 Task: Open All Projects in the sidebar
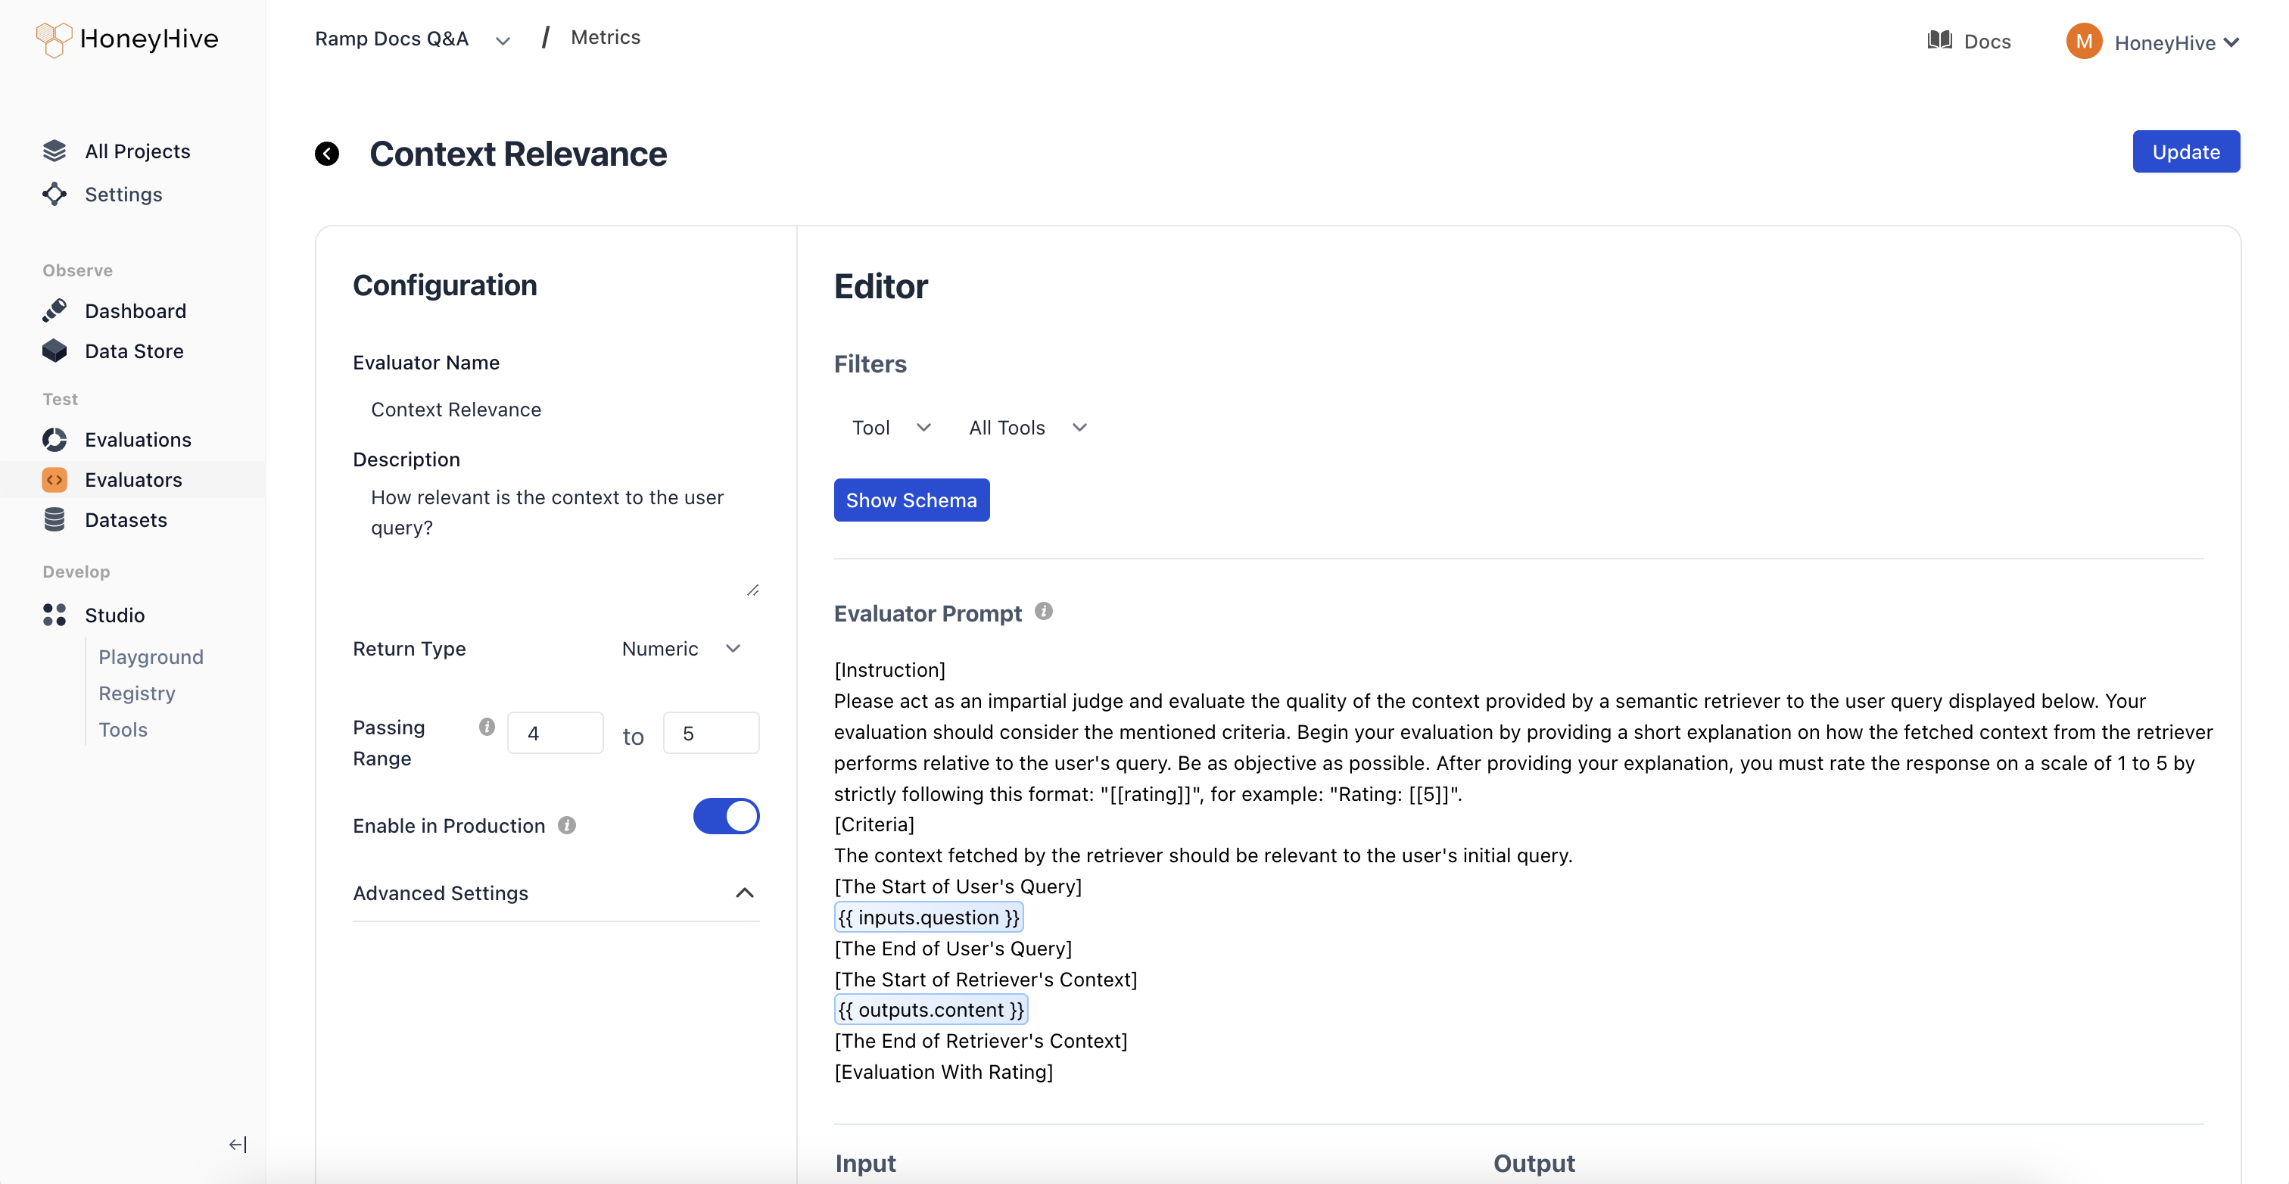138,151
